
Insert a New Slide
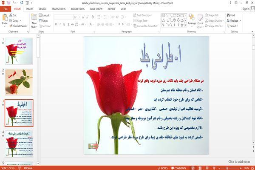tap(34, 21)
